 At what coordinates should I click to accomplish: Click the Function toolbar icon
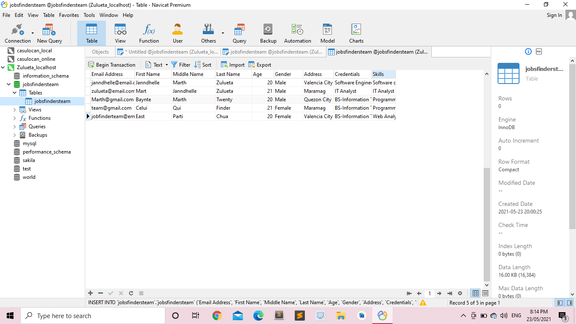149,33
